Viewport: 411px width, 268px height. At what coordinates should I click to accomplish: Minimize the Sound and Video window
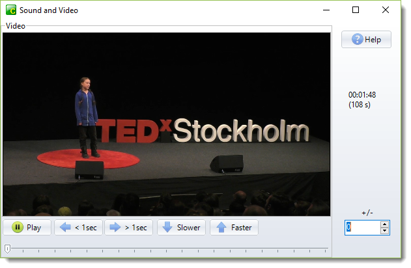(326, 10)
